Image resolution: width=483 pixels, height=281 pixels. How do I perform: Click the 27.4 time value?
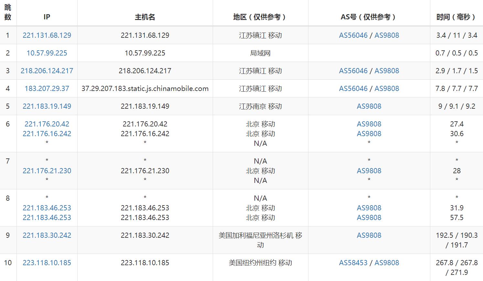(456, 124)
